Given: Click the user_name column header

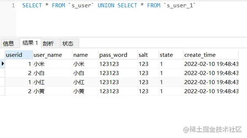Looking at the screenshot, I should coord(53,55).
